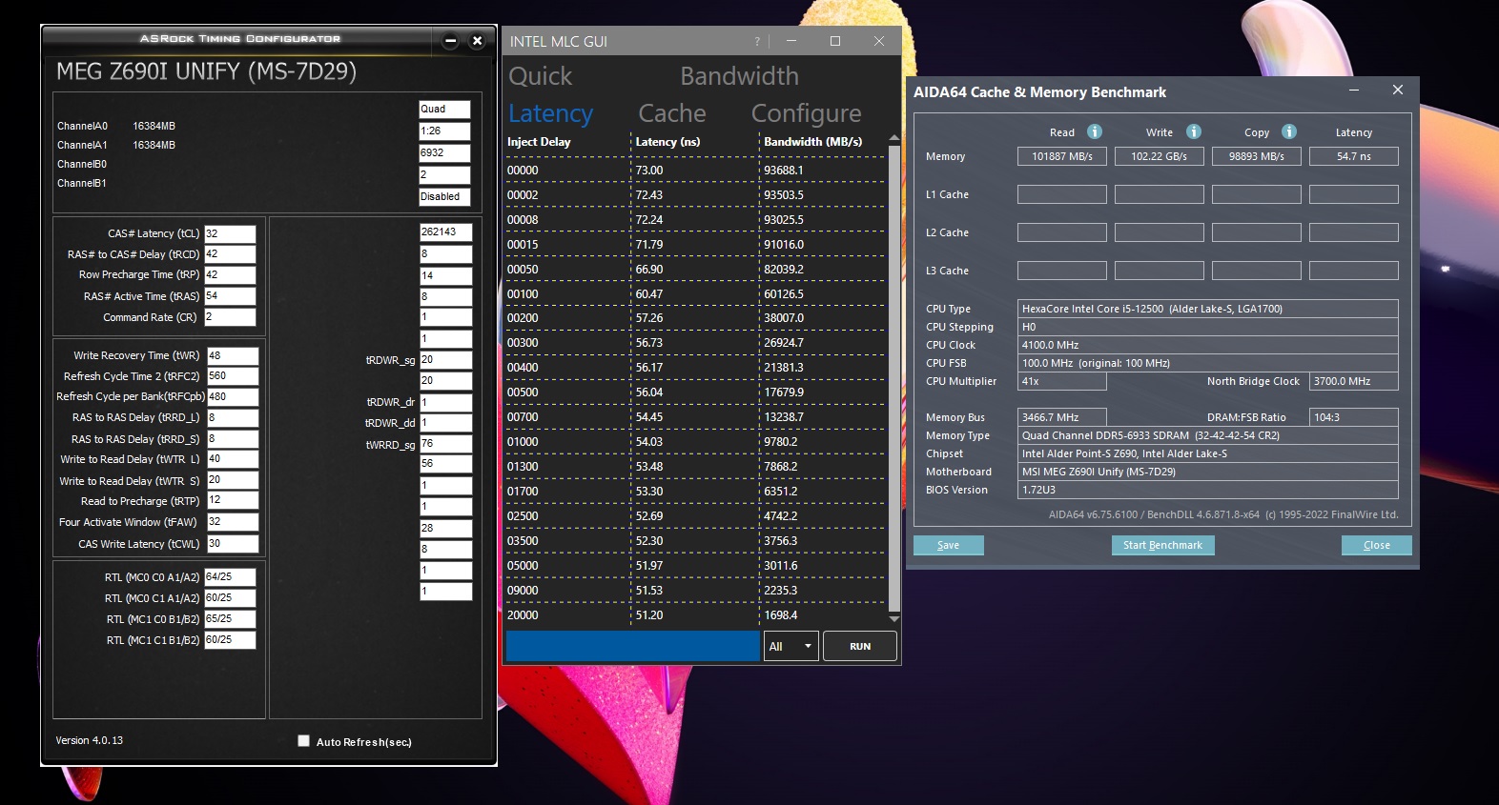Click the tRDWR_sg value field
Screen dimensions: 1499x805
(x=445, y=360)
